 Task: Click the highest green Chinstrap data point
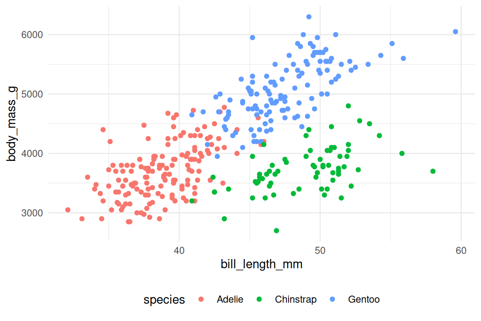(x=349, y=106)
